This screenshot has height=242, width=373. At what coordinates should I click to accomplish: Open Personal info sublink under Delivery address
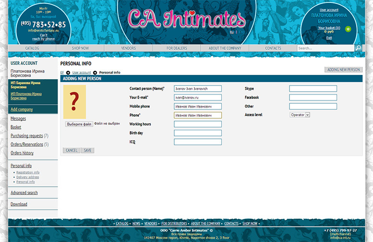(x=25, y=182)
